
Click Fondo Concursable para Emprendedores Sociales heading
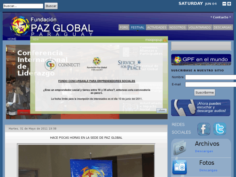click(97, 81)
